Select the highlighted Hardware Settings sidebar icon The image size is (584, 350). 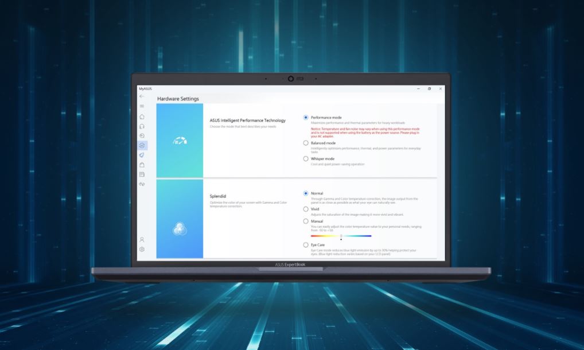[142, 146]
